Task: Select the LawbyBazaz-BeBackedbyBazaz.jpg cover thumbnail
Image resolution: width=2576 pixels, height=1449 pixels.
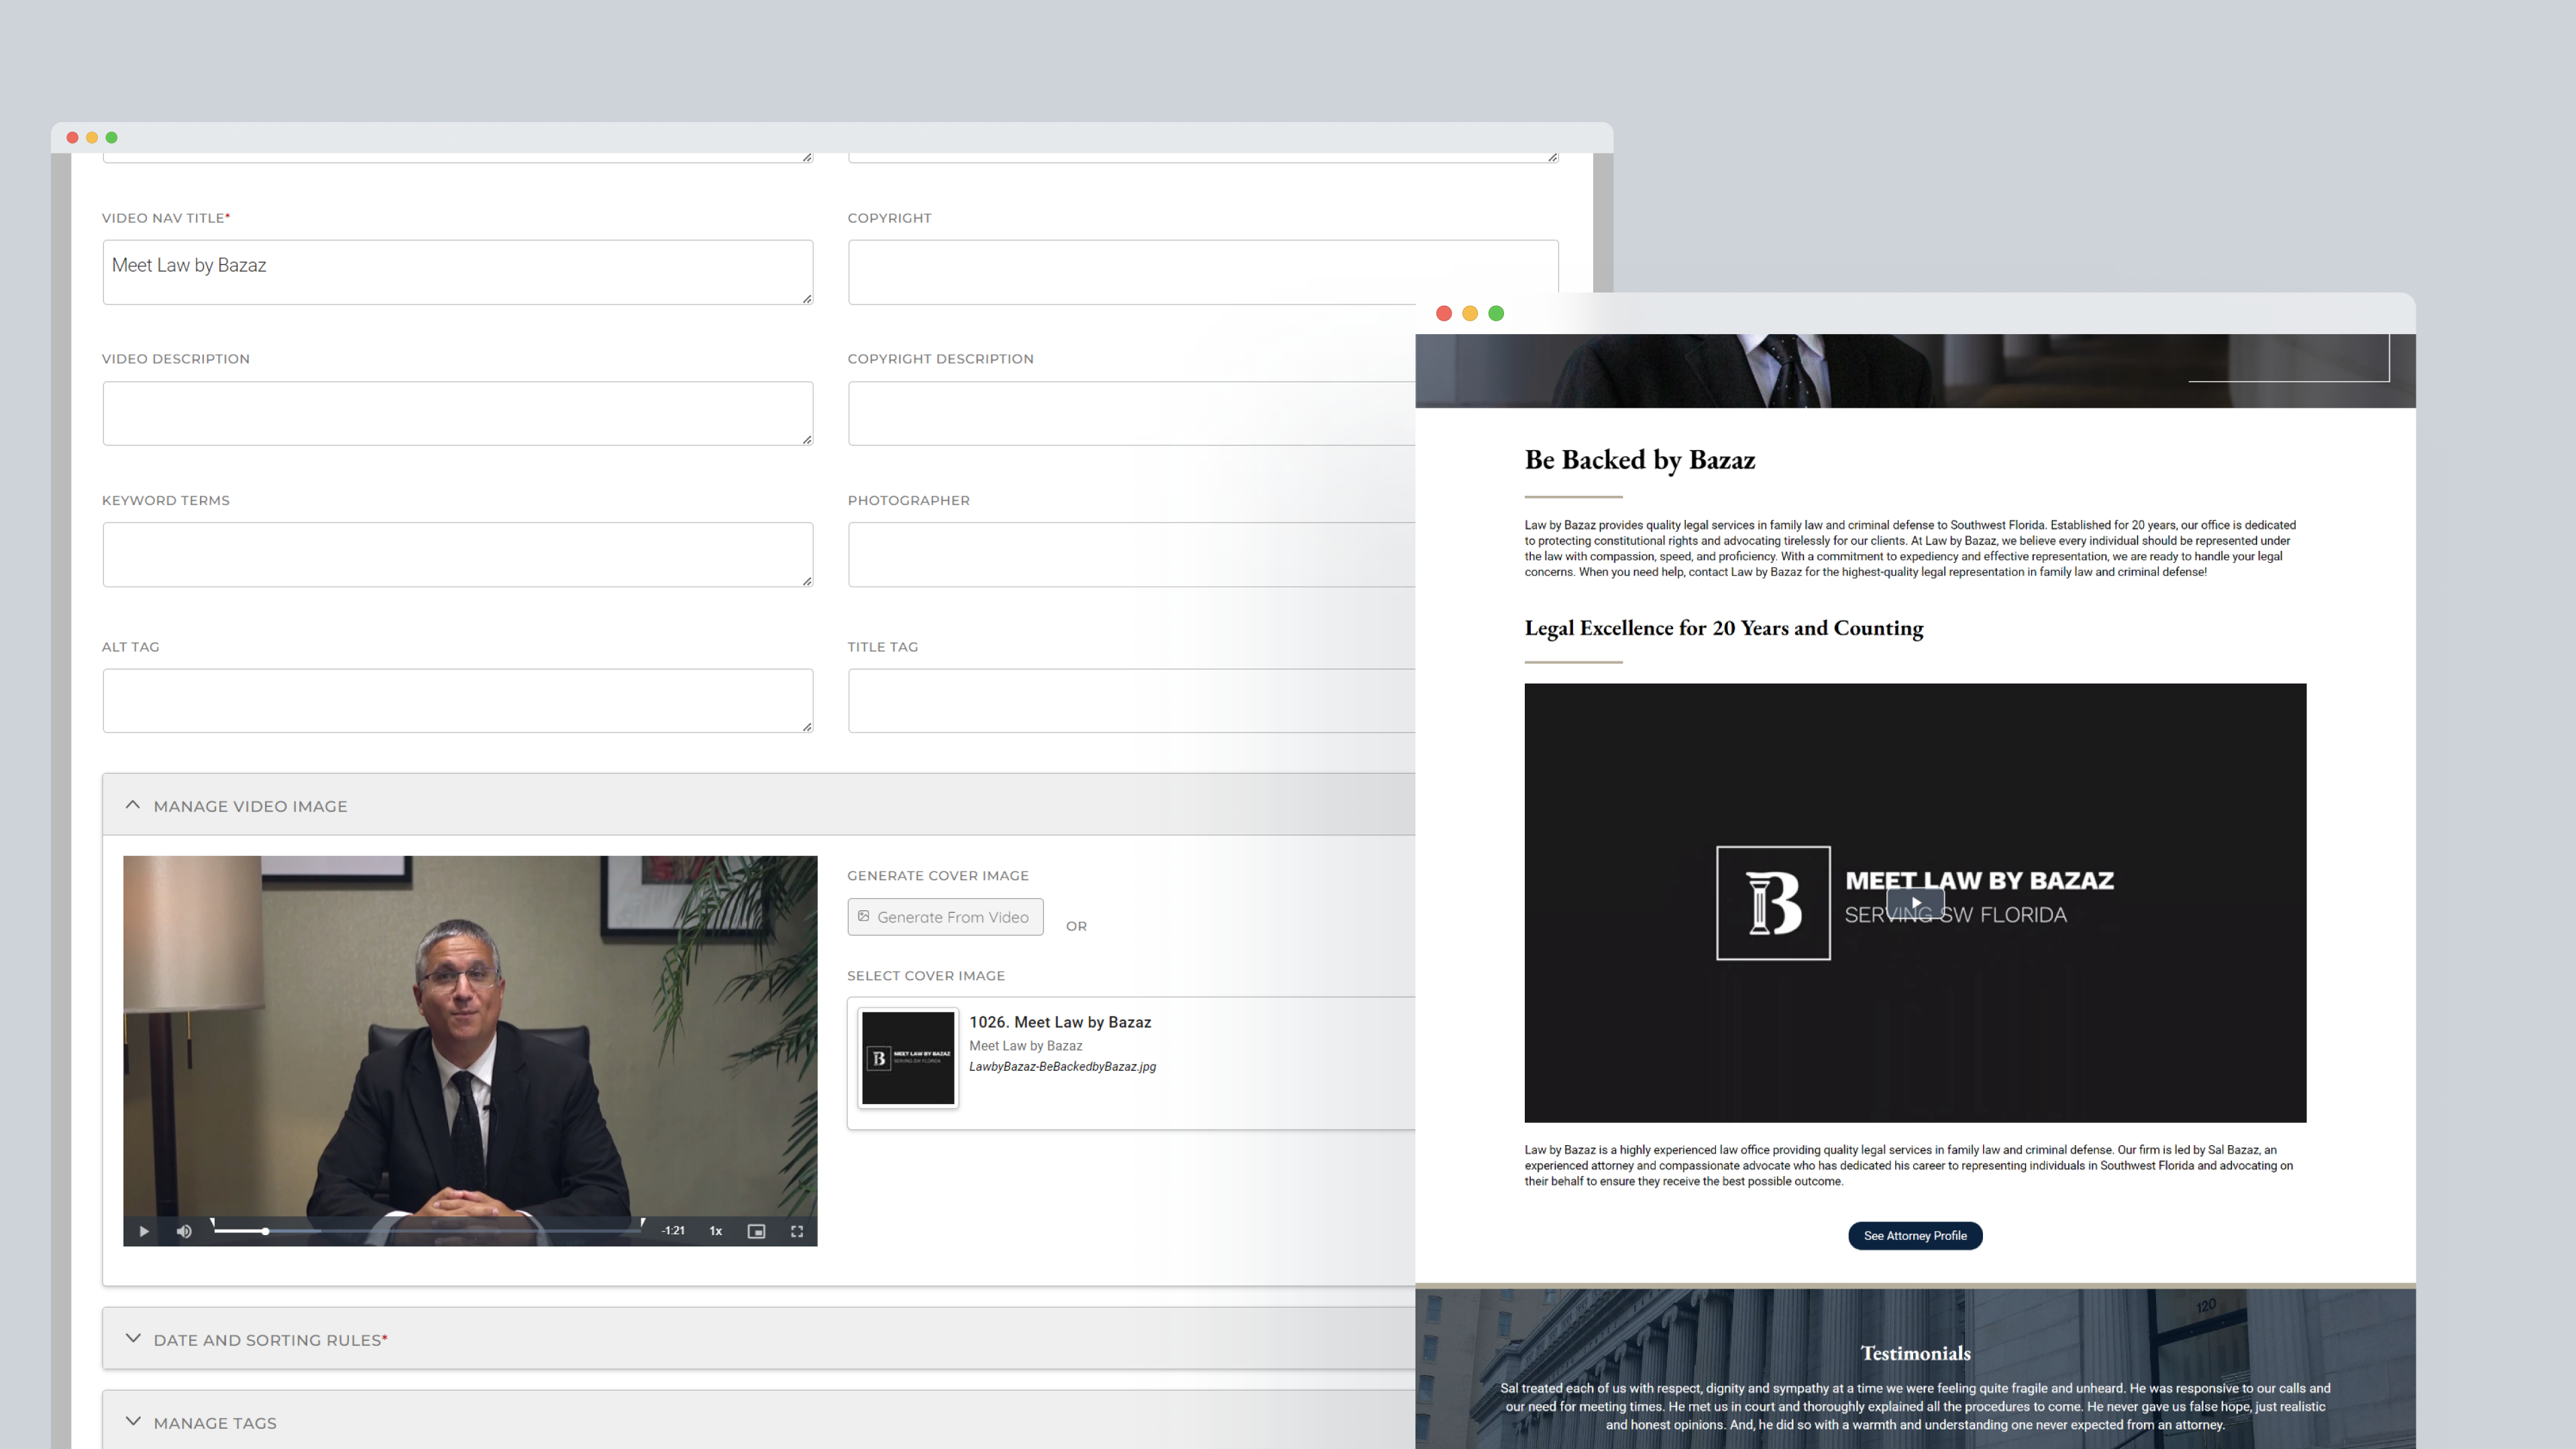Action: point(907,1058)
